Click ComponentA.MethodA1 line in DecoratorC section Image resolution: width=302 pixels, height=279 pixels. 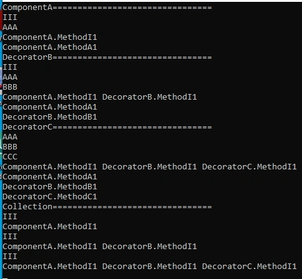[50, 177]
